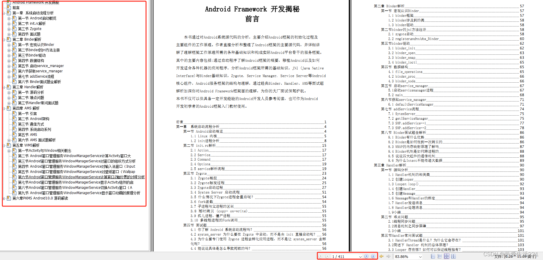543x260 pixels.
Task: Expand 第二节 init.rc解析 bookmark node
Action: [9, 24]
